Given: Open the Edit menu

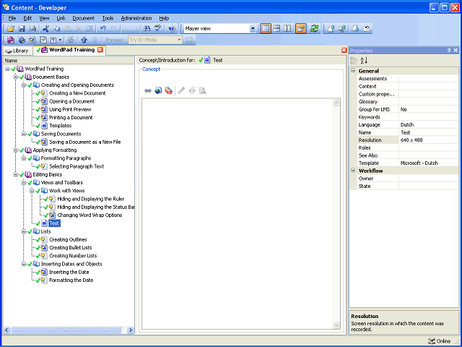Looking at the screenshot, I should 27,18.
